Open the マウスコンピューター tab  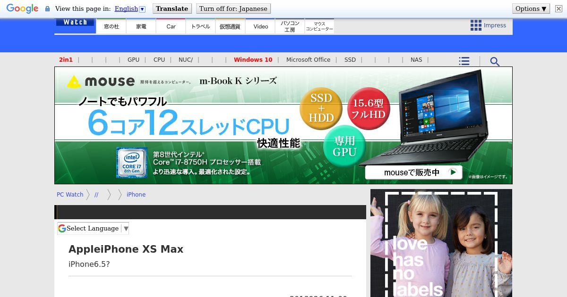point(319,26)
